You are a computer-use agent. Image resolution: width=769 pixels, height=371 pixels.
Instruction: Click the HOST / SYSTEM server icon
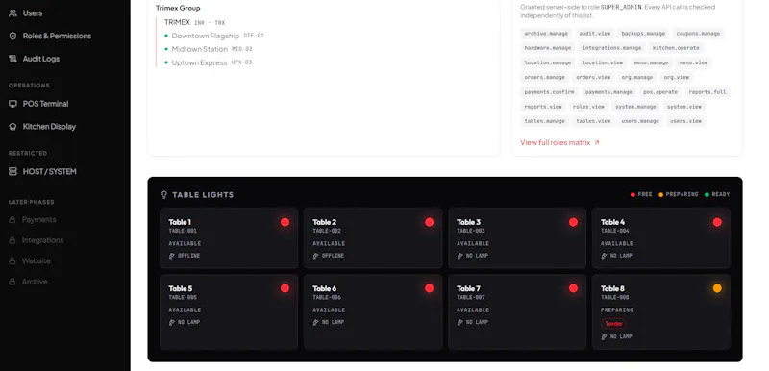coord(12,171)
